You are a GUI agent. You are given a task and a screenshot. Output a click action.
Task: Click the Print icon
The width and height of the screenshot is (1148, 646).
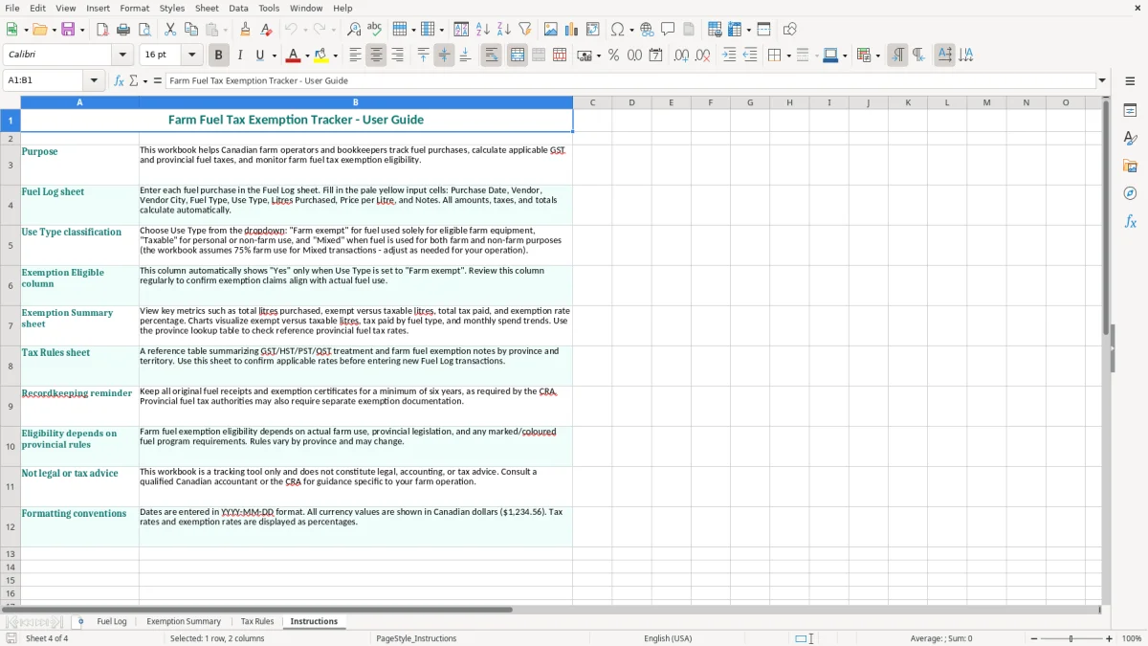(x=123, y=30)
